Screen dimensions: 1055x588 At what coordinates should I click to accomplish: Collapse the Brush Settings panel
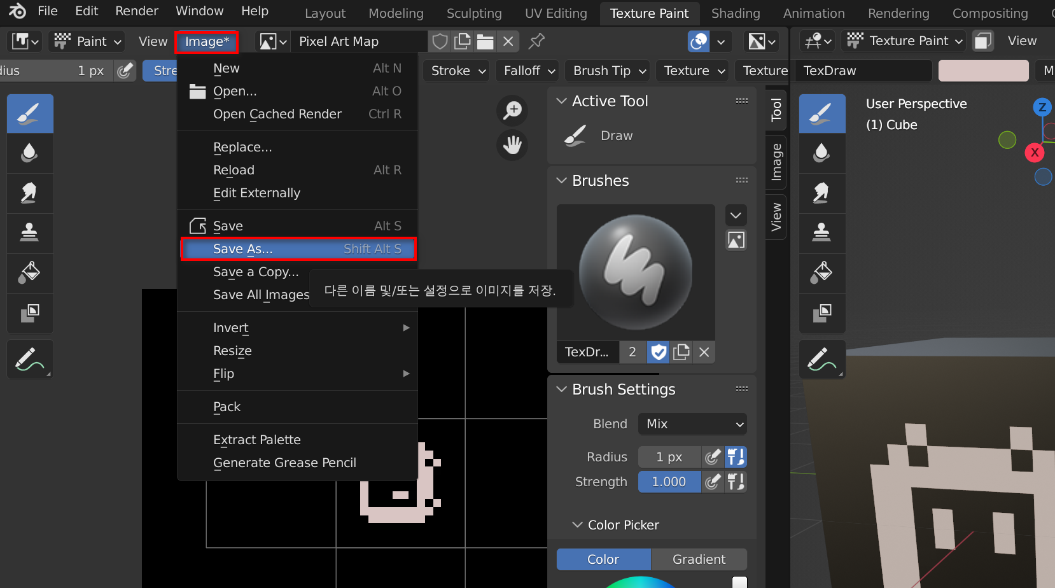pos(561,389)
